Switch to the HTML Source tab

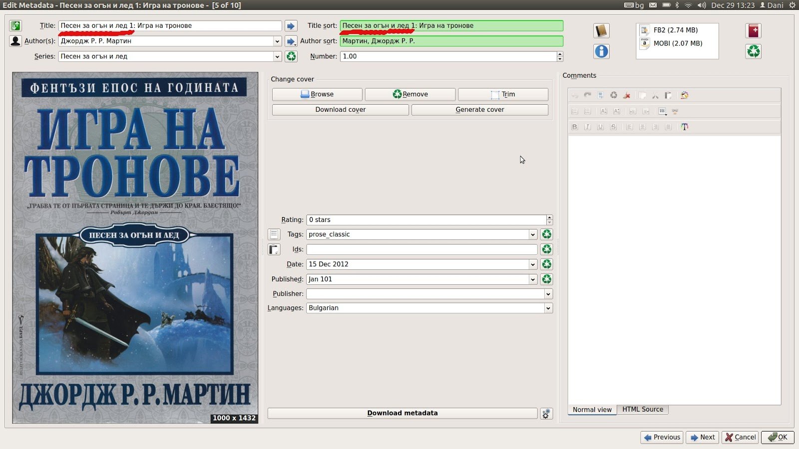pyautogui.click(x=642, y=409)
